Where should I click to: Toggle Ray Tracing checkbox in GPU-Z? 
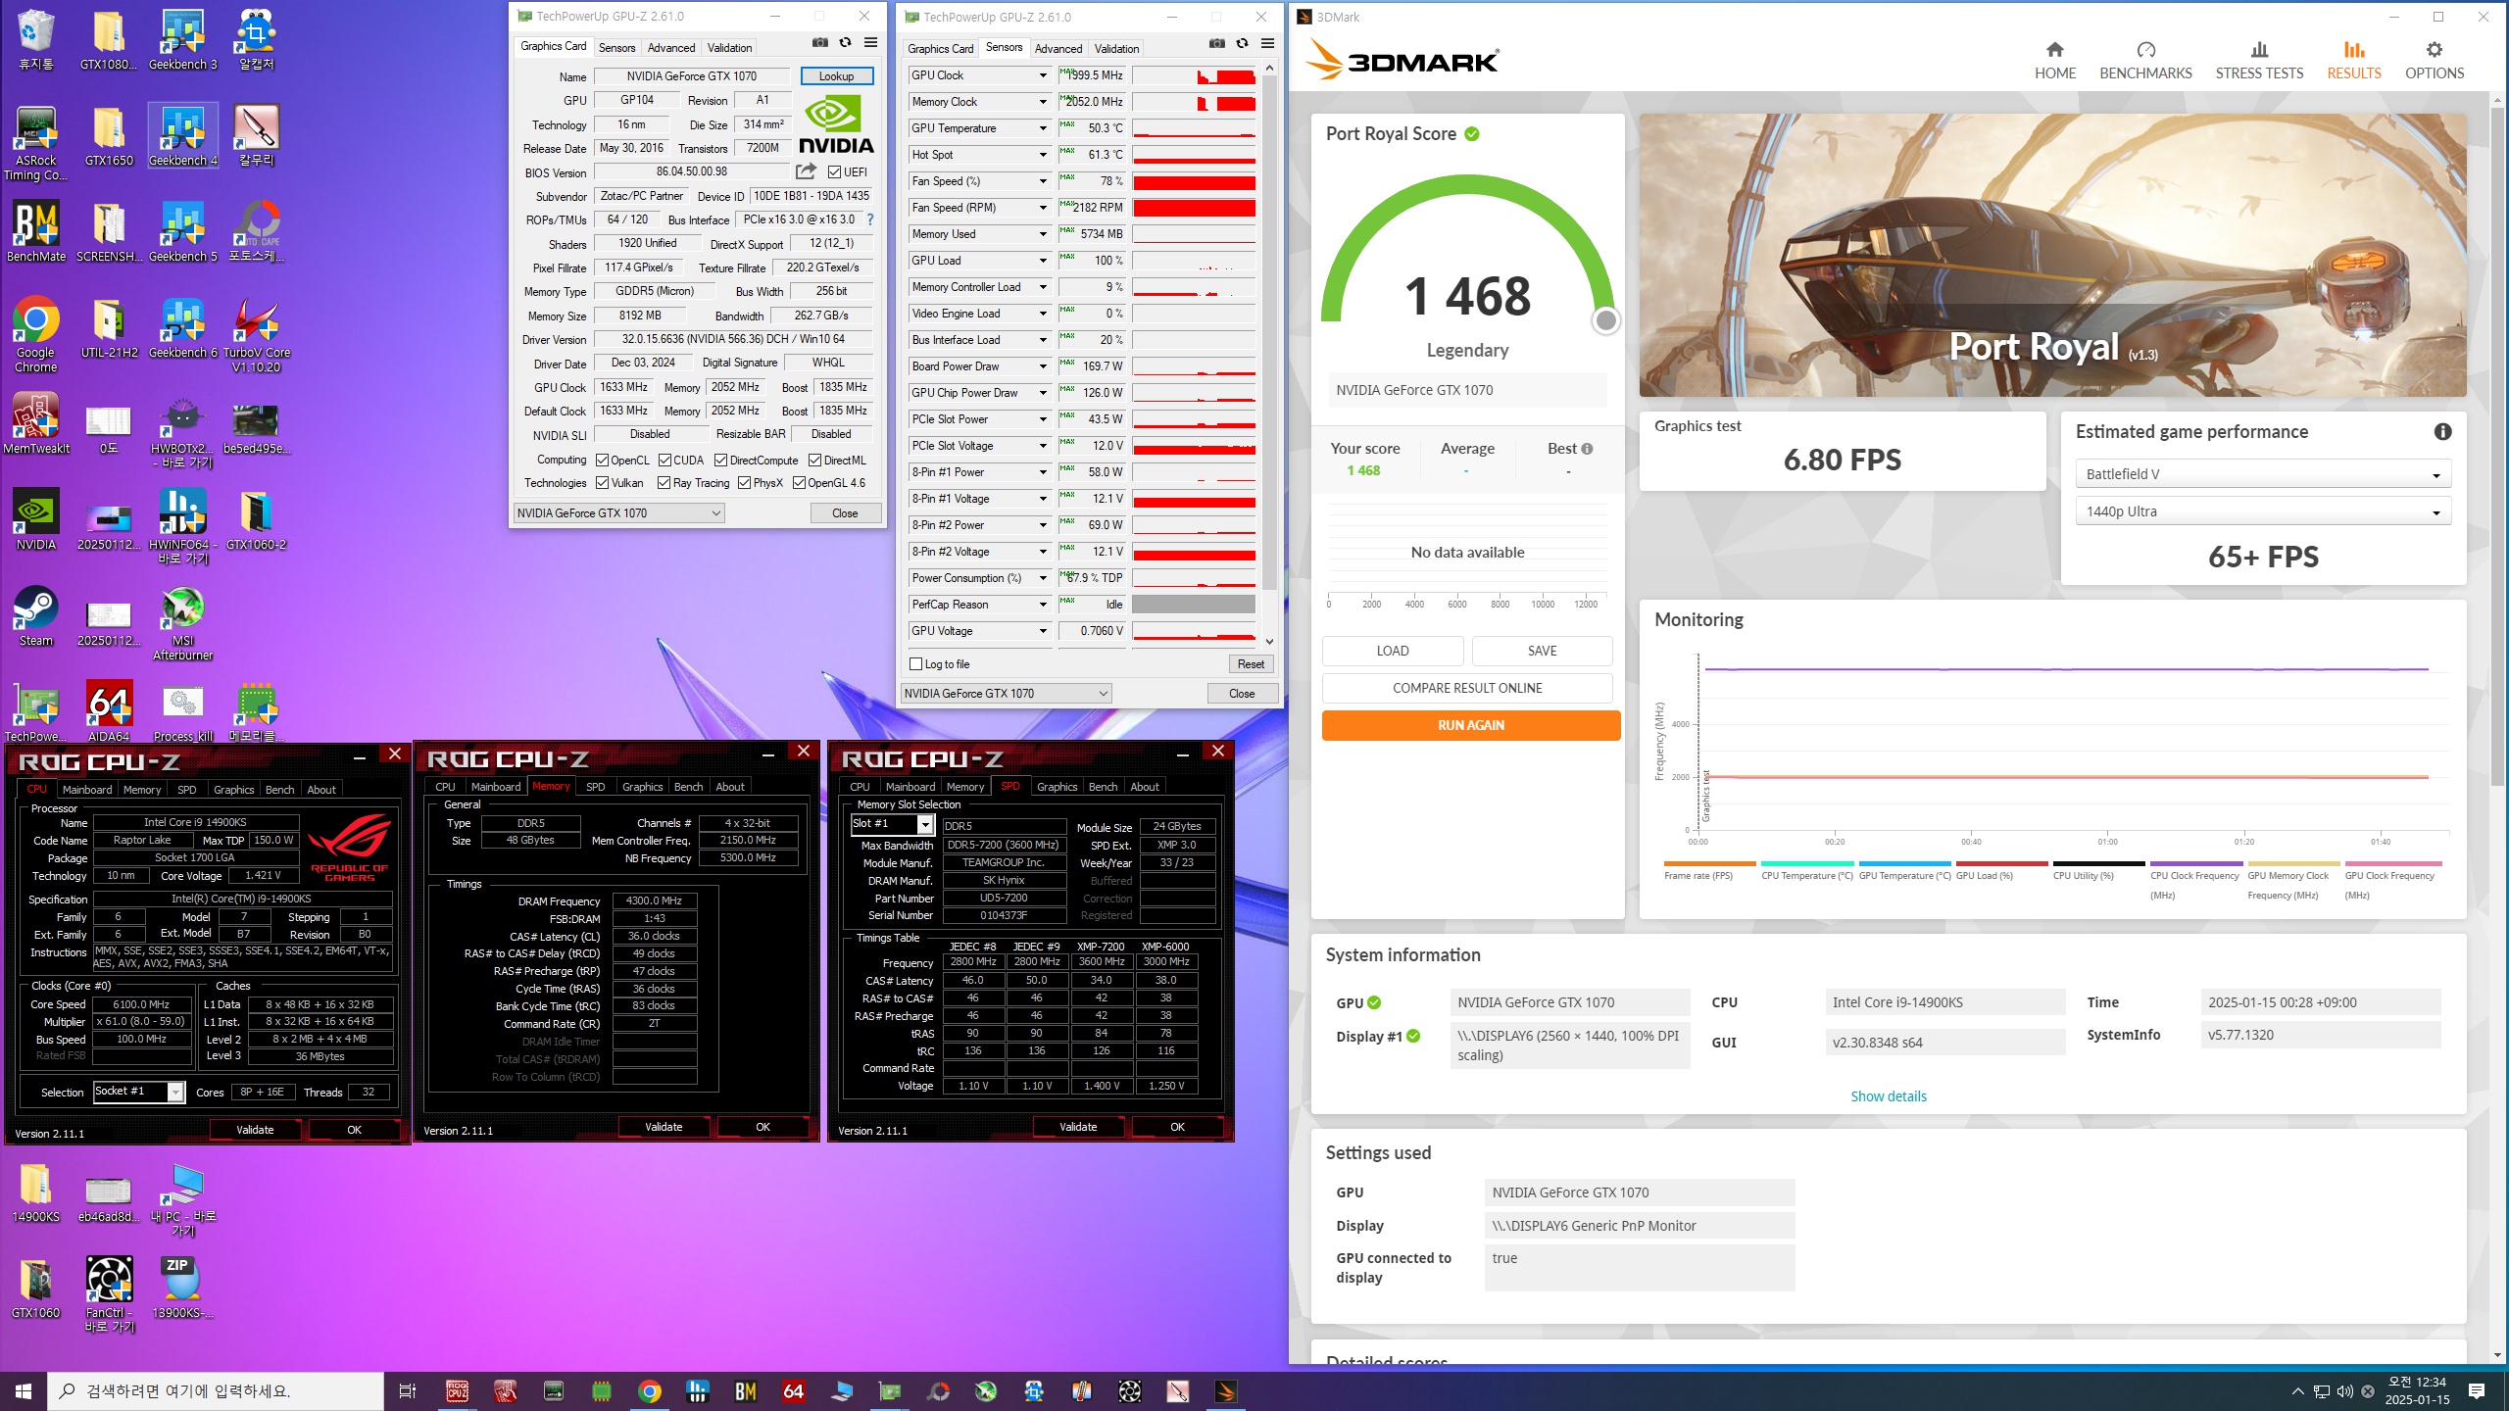pos(664,483)
